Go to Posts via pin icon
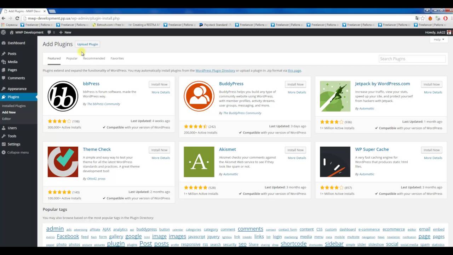 click(4, 54)
